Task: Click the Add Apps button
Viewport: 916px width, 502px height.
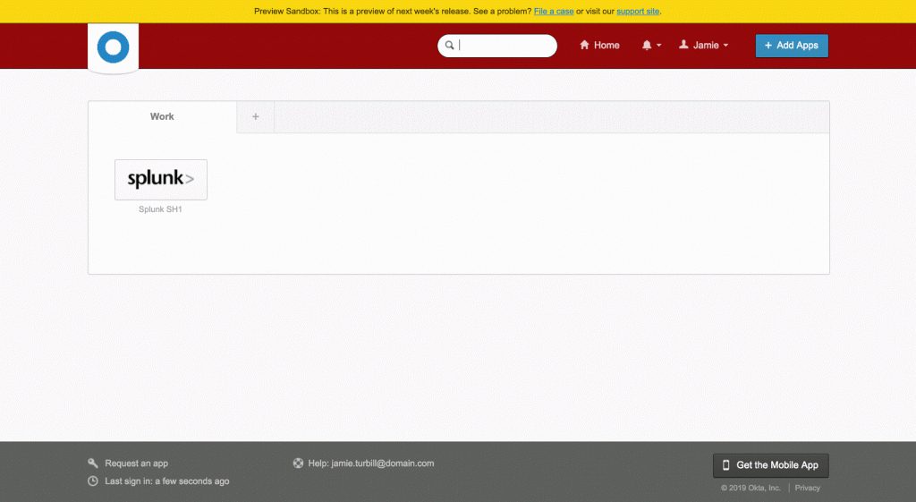Action: [x=792, y=46]
